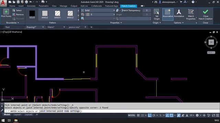The width and height of the screenshot is (220, 123).
Task: Open the annotation scale 1:1 dropdown
Action: pyautogui.click(x=192, y=115)
